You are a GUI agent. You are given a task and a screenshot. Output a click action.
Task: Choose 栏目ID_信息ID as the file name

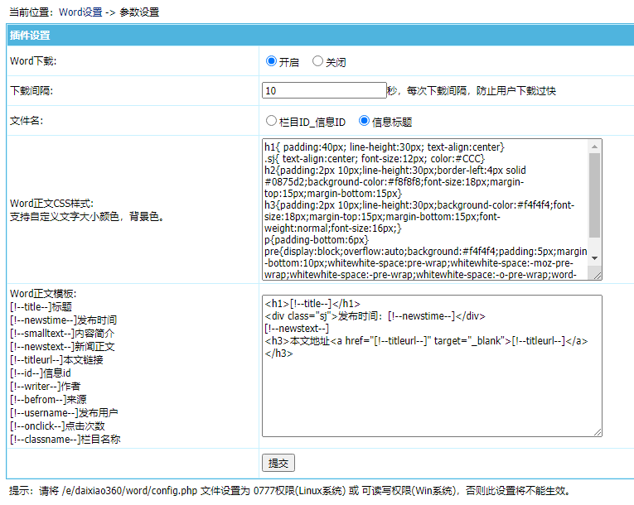(x=271, y=121)
